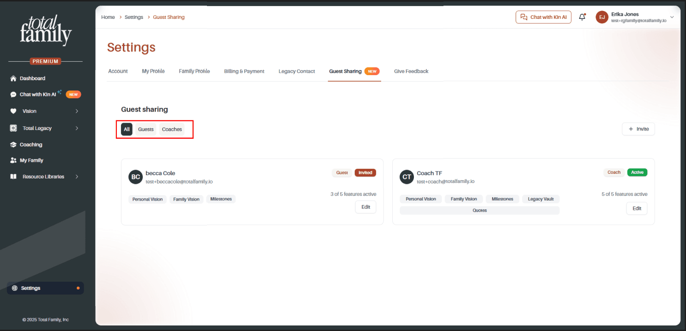This screenshot has width=686, height=331.
Task: Switch to the Account tab
Action: coord(118,71)
